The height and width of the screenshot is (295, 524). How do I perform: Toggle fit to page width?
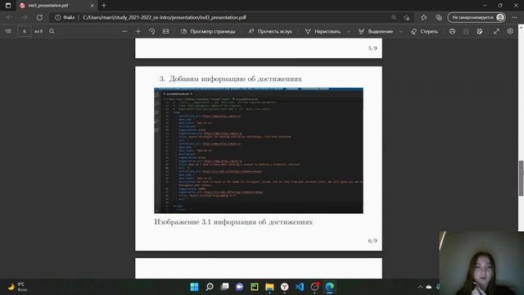coord(165,31)
